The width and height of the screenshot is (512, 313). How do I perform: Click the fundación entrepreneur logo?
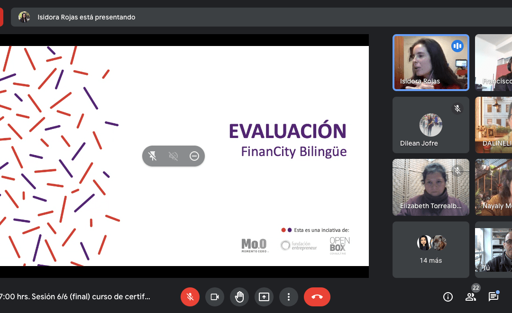299,245
